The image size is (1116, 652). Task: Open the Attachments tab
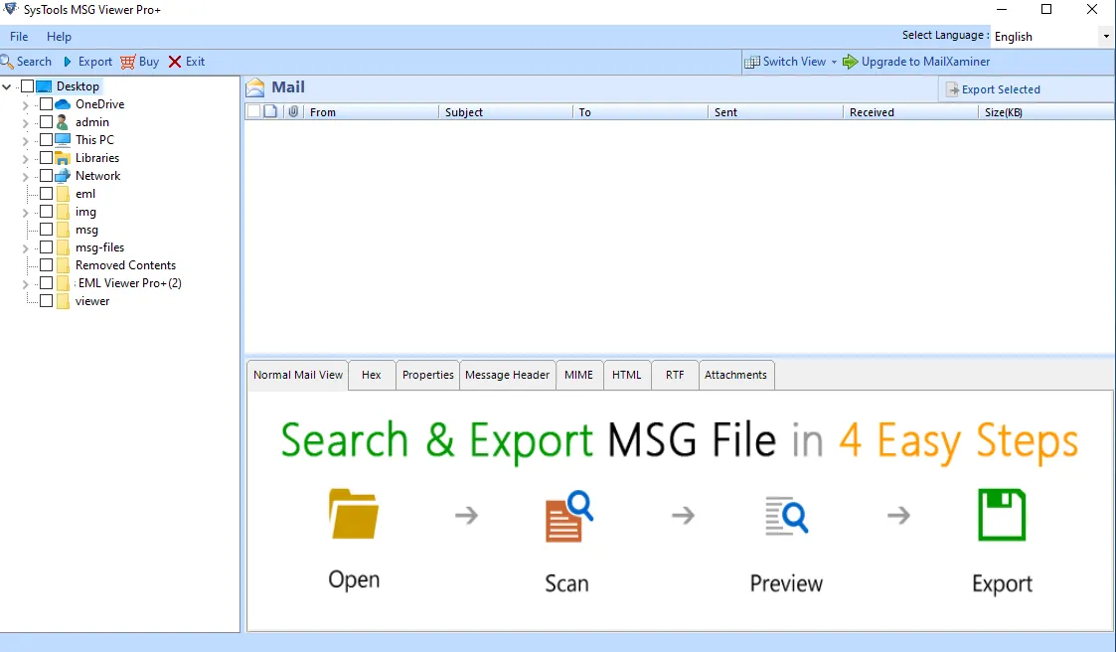click(735, 375)
